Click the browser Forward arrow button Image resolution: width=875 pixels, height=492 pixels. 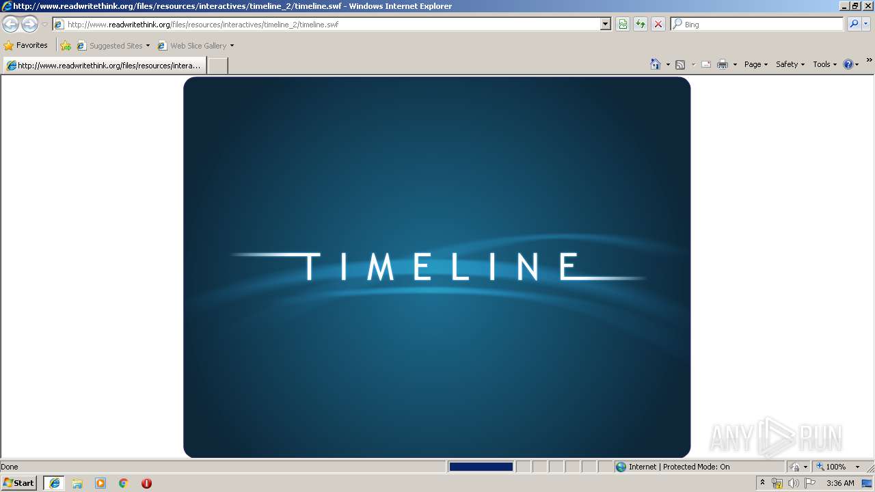tap(29, 25)
